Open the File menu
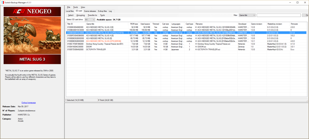The height and width of the screenshot is (139, 309). coord(68,7)
